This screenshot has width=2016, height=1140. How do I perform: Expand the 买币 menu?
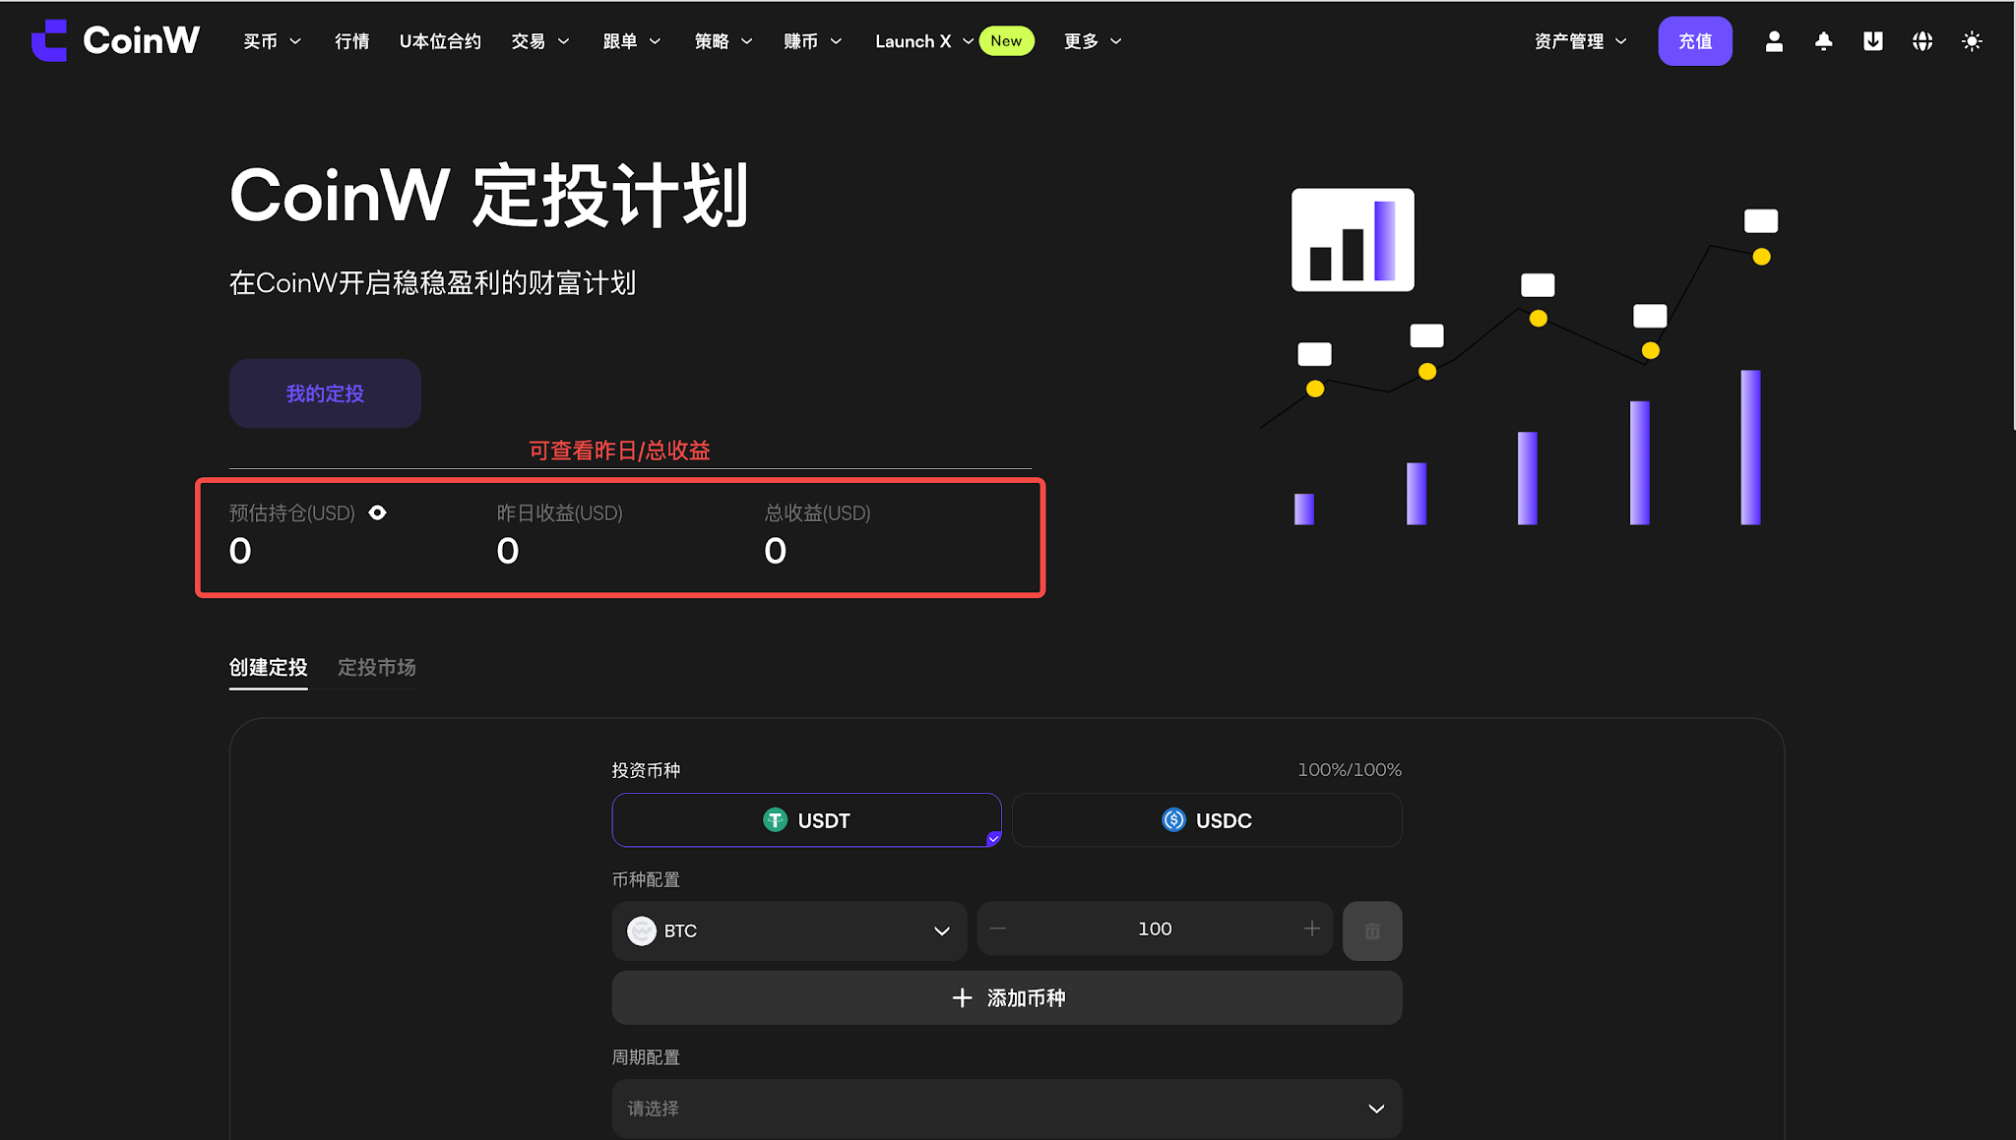point(272,41)
